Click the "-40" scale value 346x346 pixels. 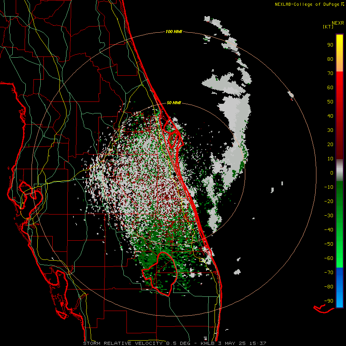coord(329,230)
